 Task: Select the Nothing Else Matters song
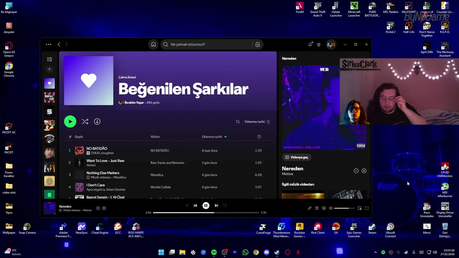click(x=103, y=173)
